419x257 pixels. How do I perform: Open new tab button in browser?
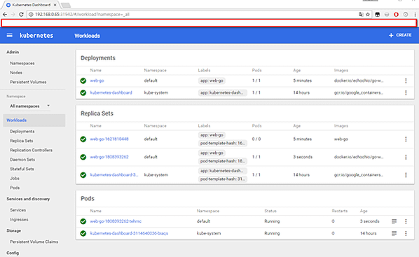(65, 5)
